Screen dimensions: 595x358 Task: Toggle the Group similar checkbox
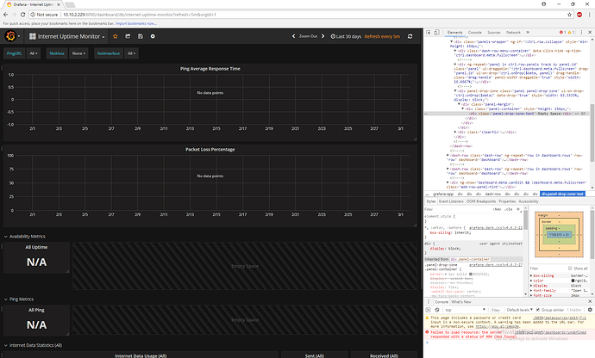click(x=538, y=310)
